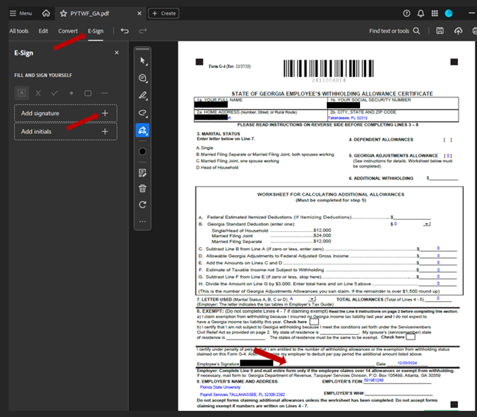Open the All tools menu
The image size is (477, 417).
tap(19, 31)
